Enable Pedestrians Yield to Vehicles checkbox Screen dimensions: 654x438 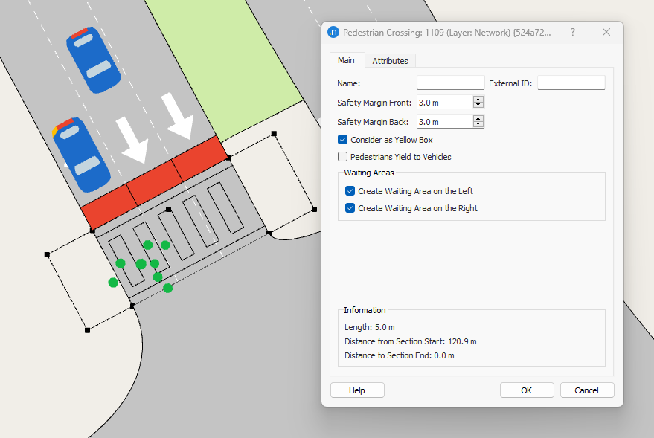(343, 157)
